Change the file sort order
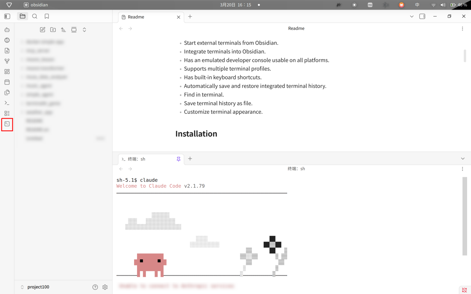Viewport: 471px width, 294px height. [x=64, y=30]
